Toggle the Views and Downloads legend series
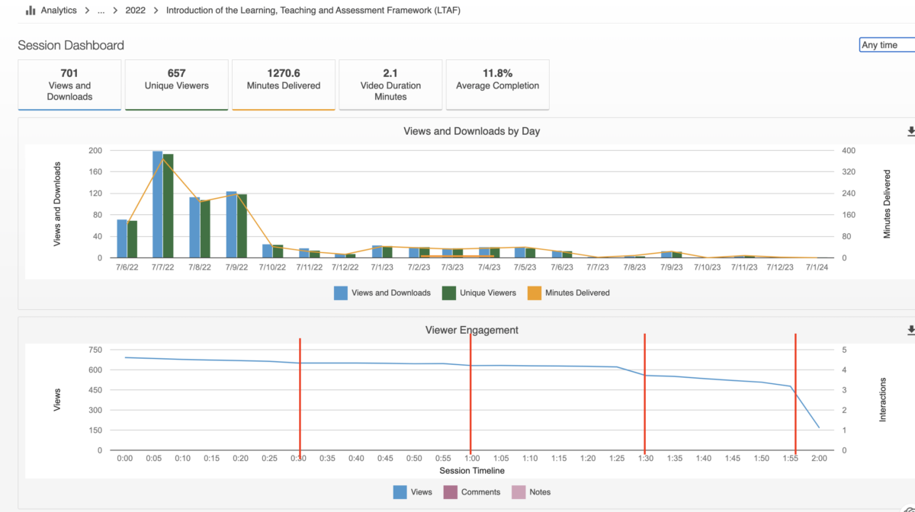915x512 pixels. tap(382, 293)
